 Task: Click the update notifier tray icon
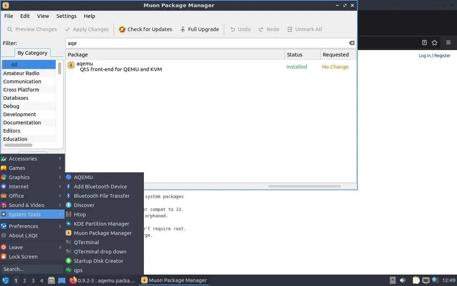click(435, 280)
